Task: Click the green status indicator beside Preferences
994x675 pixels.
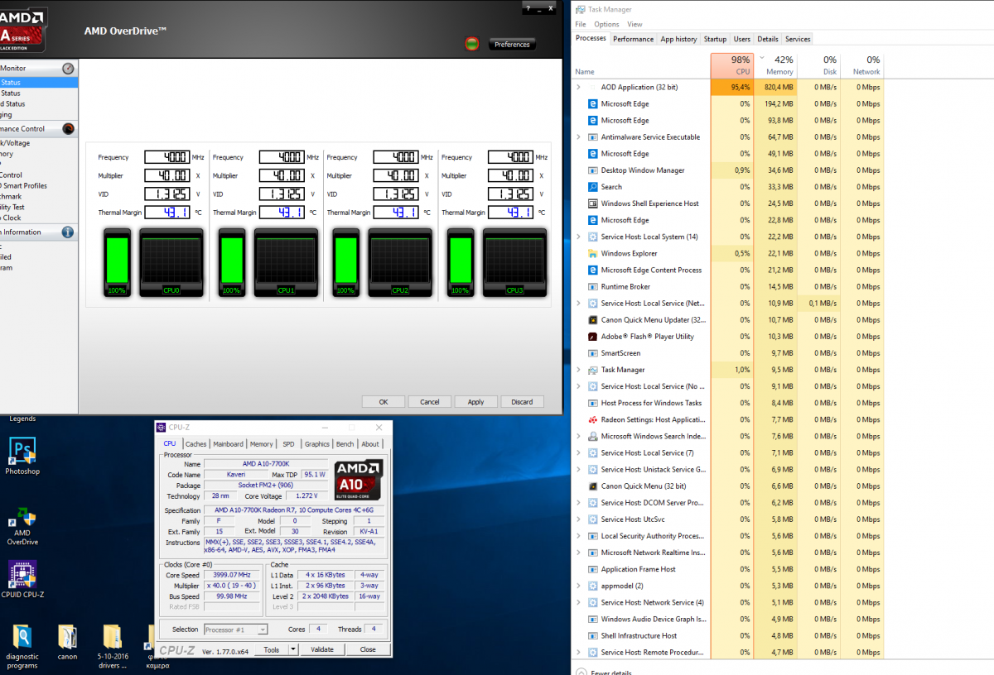Action: coord(473,44)
